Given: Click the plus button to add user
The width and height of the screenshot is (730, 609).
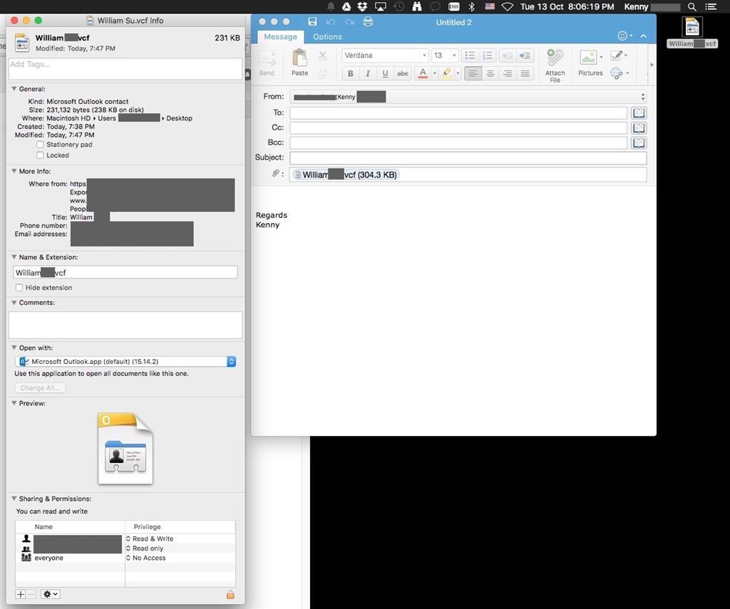Looking at the screenshot, I should [21, 594].
